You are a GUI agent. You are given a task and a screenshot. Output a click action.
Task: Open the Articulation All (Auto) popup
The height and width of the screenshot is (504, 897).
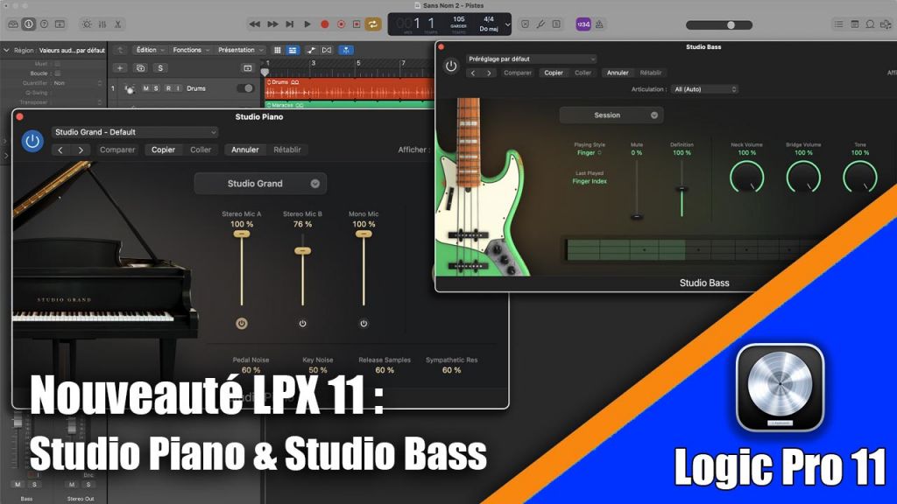(x=705, y=89)
